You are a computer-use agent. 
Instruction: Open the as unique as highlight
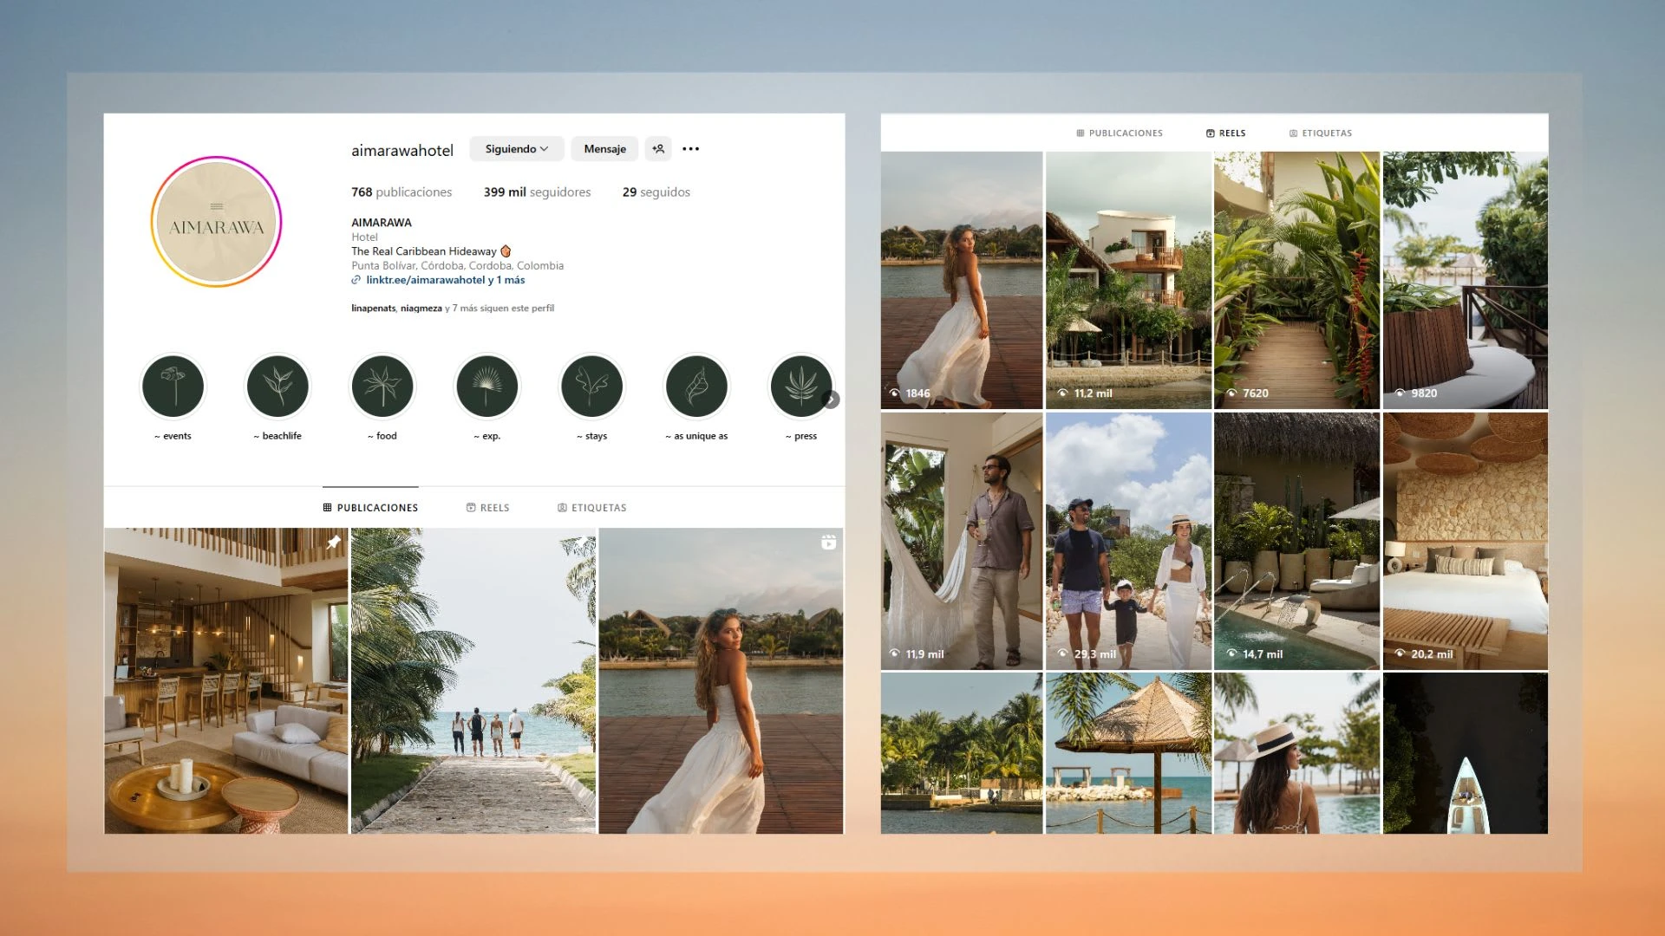(696, 387)
